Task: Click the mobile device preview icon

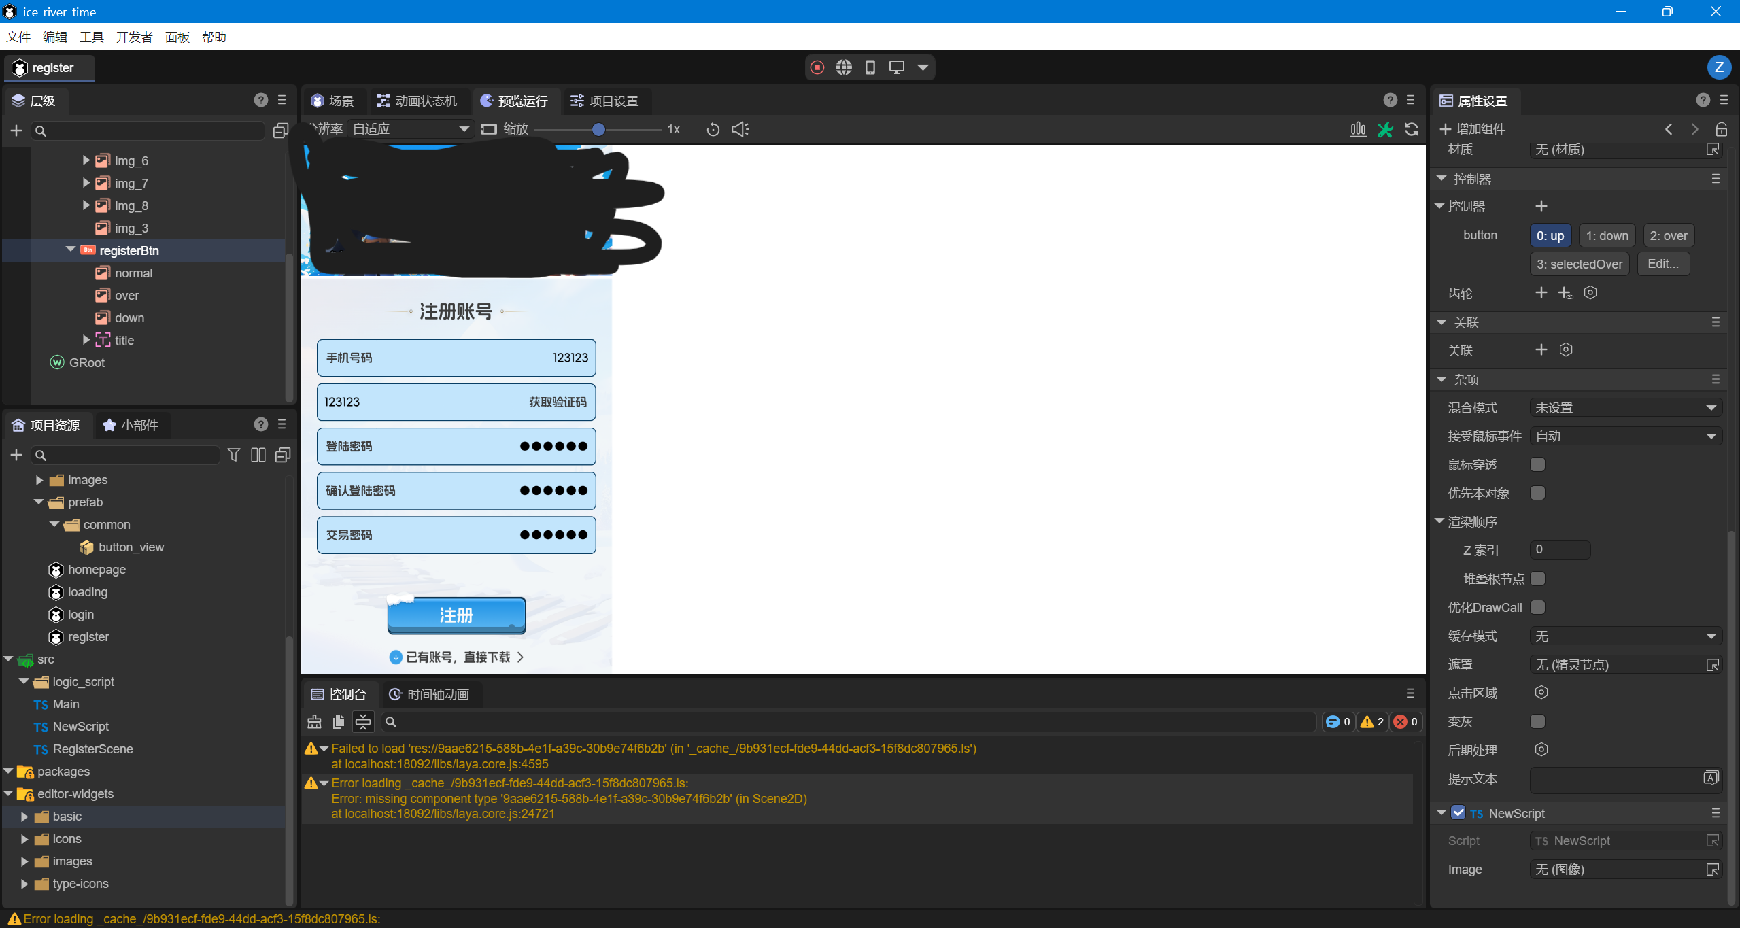Action: coord(870,67)
